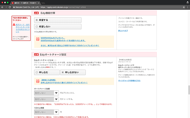Open the Chrome three-dot menu
Image resolution: width=190 pixels, height=118 pixels.
click(x=187, y=7)
